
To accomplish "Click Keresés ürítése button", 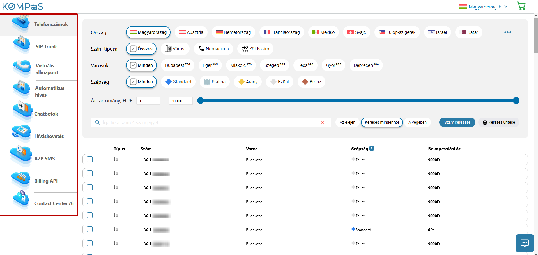I will [x=499, y=122].
